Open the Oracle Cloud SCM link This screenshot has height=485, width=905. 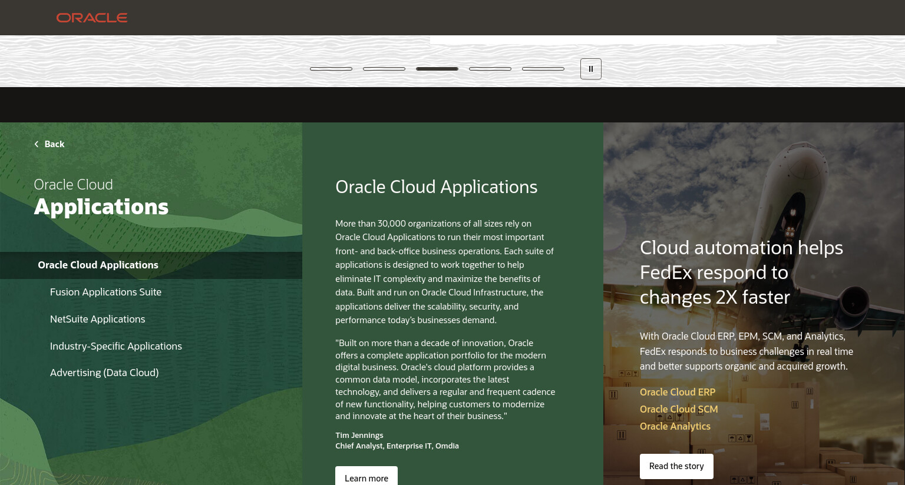679,409
